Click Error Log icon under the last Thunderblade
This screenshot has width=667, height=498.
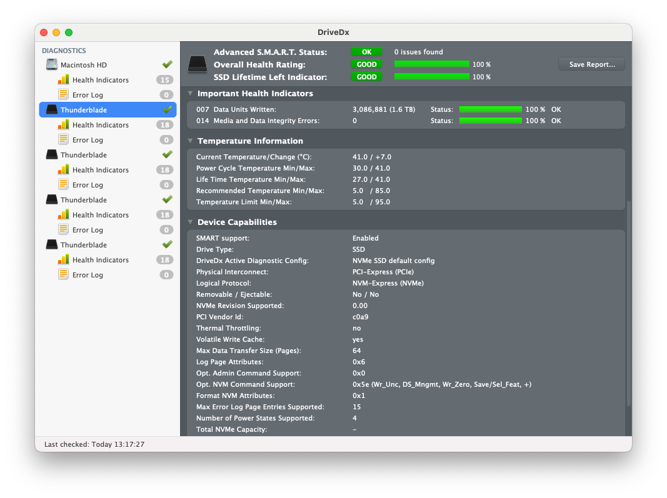coord(63,274)
